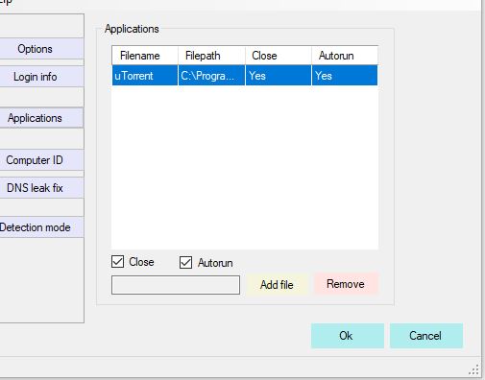This screenshot has width=485, height=380.
Task: Uncheck the Close checkbox
Action: click(118, 262)
